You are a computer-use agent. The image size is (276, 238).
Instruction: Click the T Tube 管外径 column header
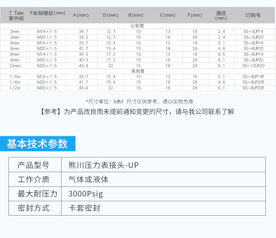pos(16,16)
